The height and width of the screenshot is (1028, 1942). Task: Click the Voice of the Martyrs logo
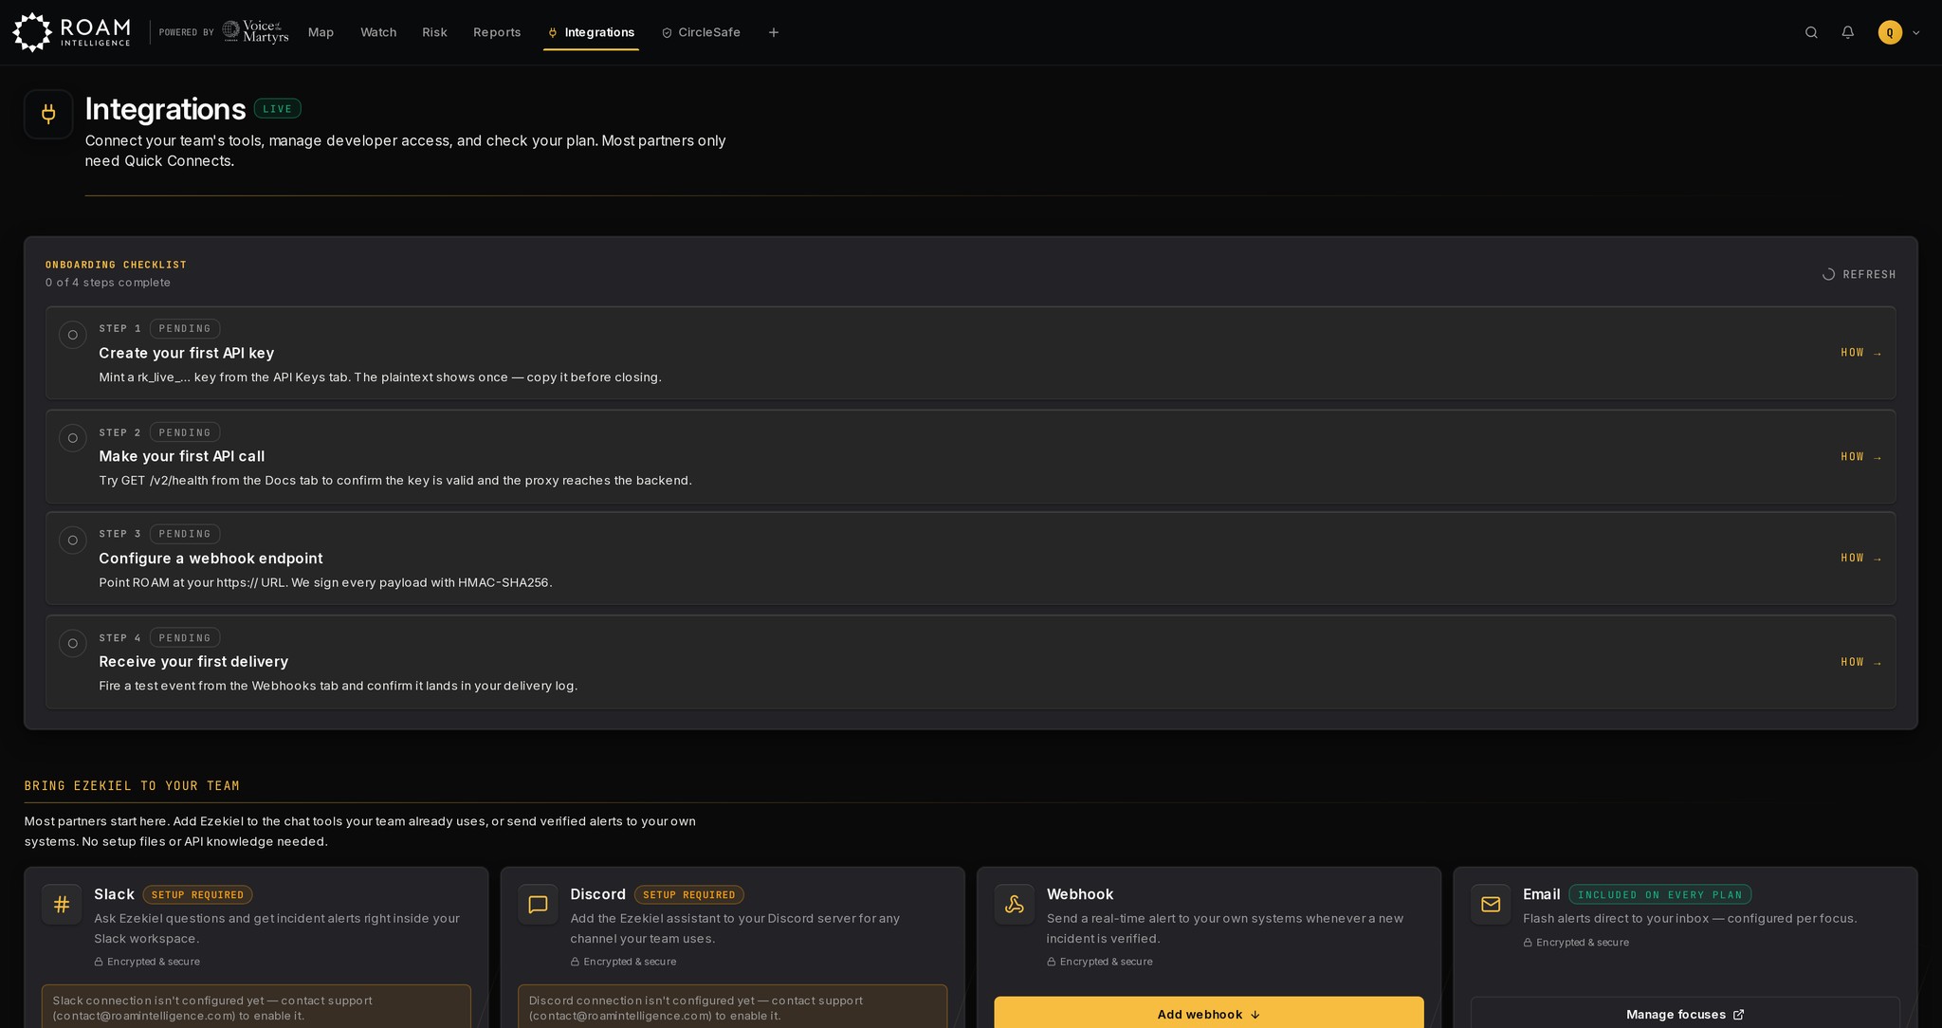coord(256,32)
